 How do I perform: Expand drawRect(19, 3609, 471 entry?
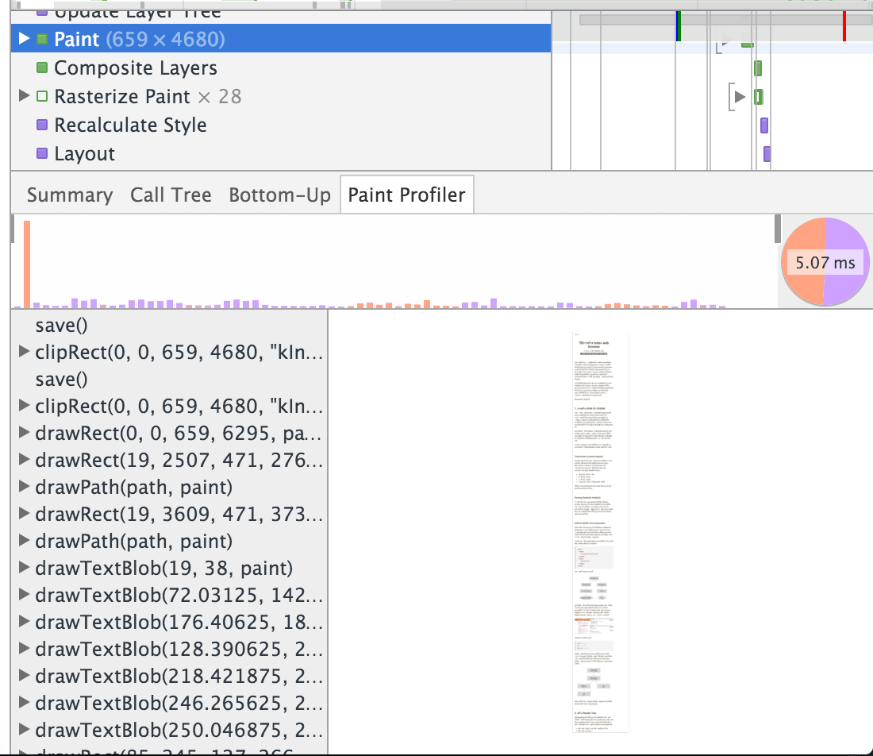click(x=23, y=514)
